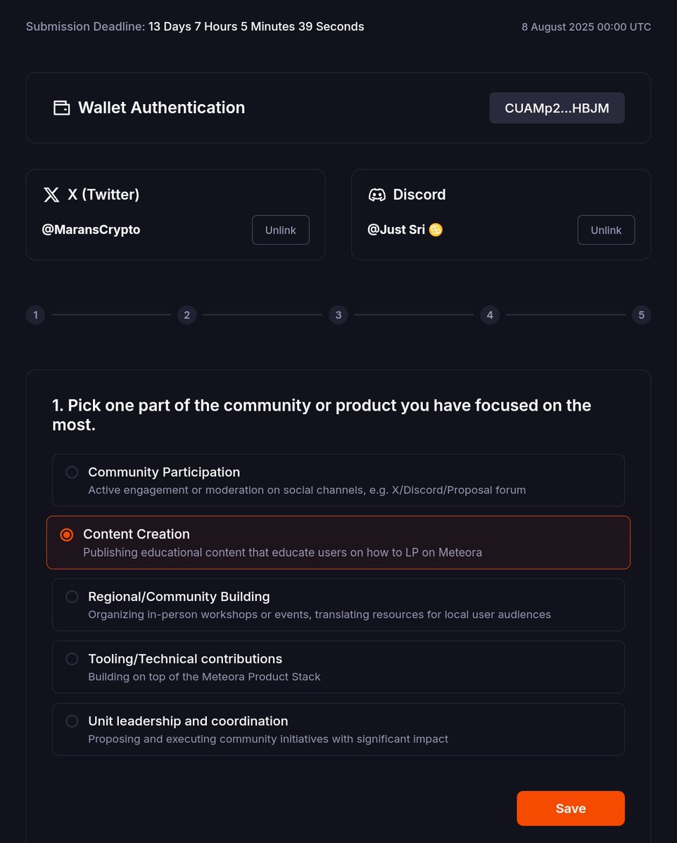Click the X (Twitter) logo icon
This screenshot has width=677, height=843.
pyautogui.click(x=51, y=195)
